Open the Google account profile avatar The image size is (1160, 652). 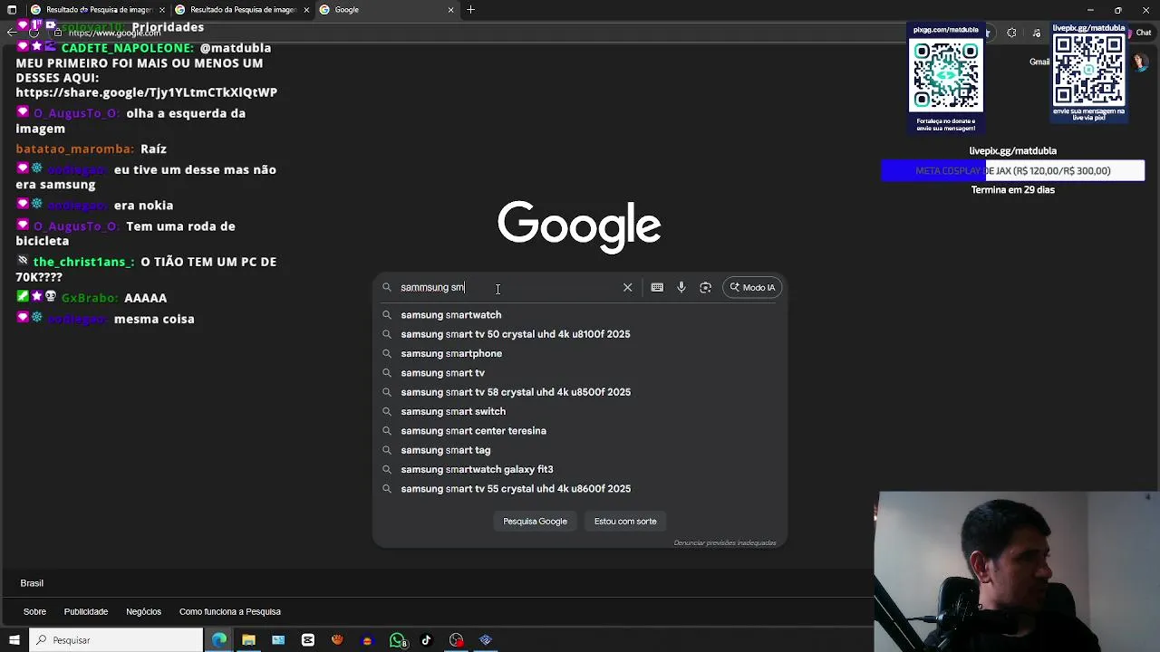point(1138,62)
